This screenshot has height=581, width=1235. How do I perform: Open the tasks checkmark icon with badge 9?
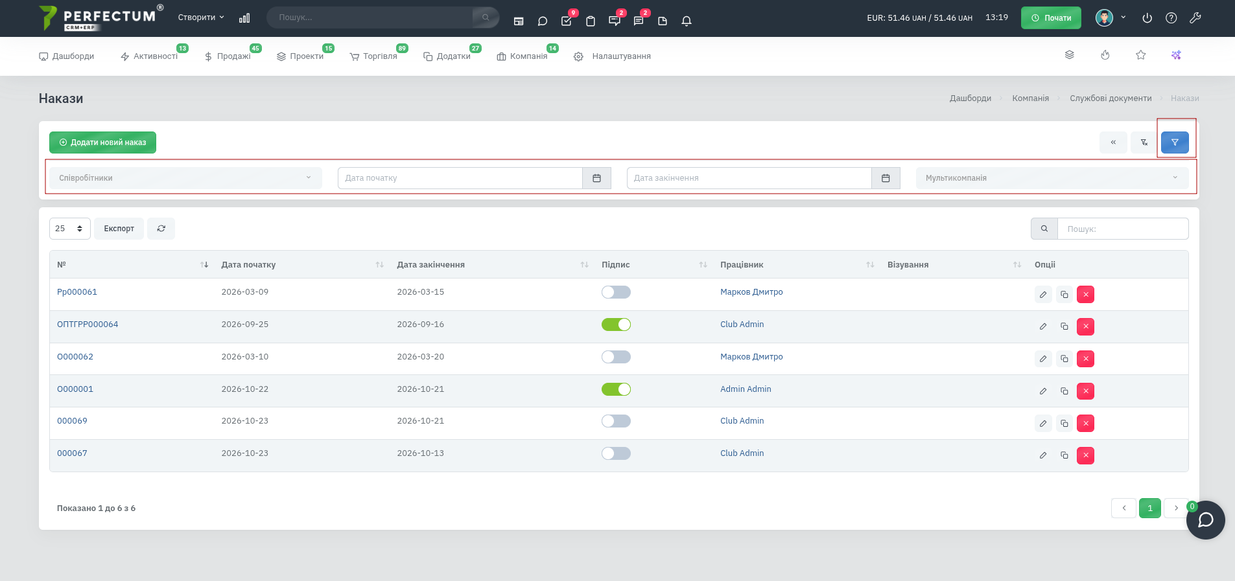tap(567, 21)
